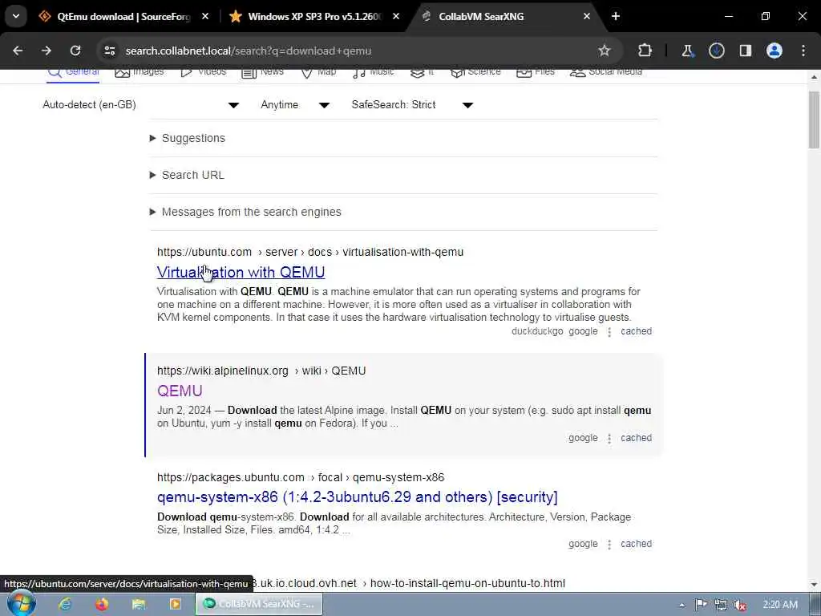The image size is (821, 616).
Task: Switch to News search category
Action: coord(262,71)
